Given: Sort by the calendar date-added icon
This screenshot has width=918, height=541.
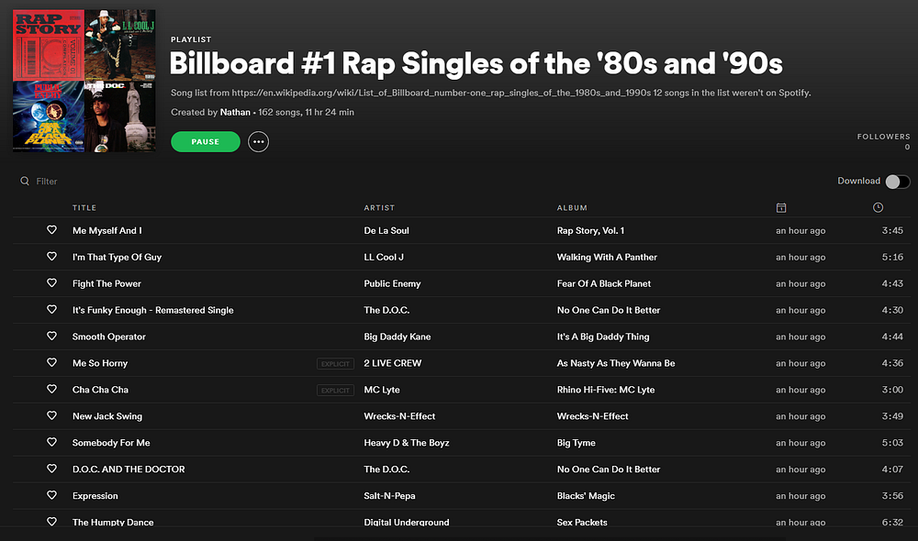Looking at the screenshot, I should pos(781,208).
